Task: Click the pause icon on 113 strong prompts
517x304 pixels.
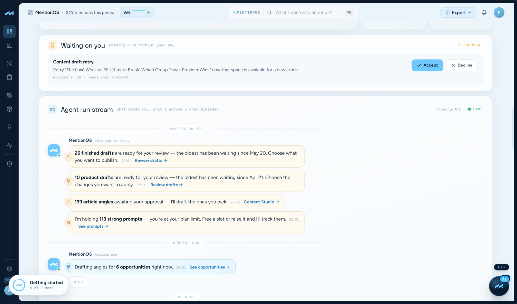Action: tap(68, 222)
